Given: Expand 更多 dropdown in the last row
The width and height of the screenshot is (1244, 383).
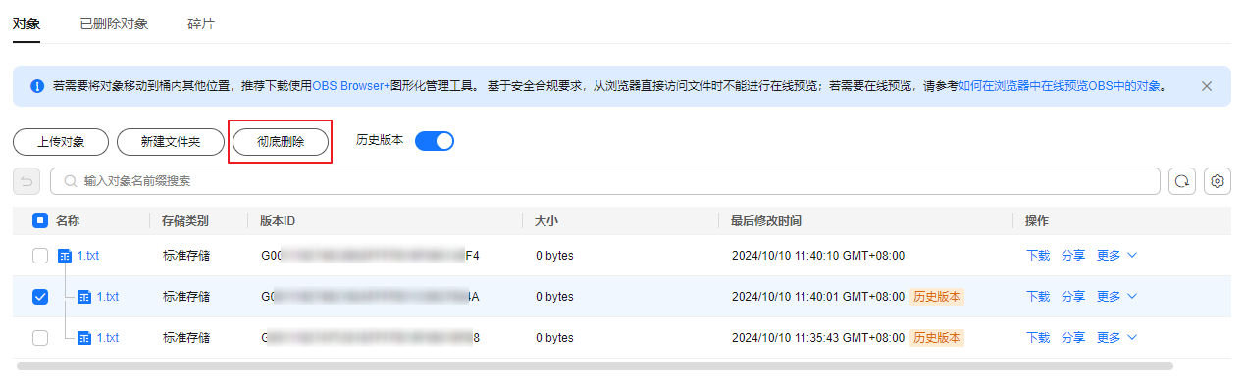Looking at the screenshot, I should (x=1116, y=338).
